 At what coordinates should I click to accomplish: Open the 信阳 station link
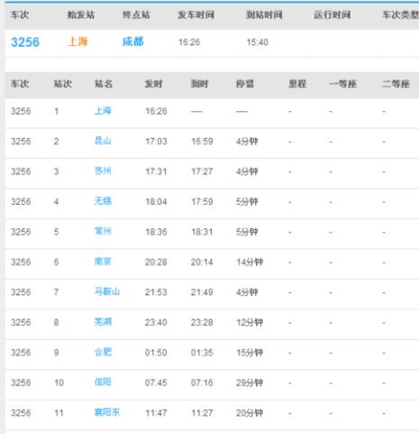coord(103,382)
